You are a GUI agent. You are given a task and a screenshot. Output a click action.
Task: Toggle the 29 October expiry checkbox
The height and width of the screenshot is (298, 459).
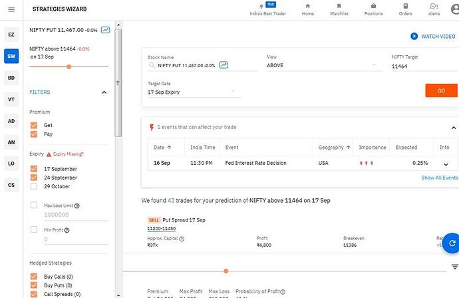coord(34,186)
